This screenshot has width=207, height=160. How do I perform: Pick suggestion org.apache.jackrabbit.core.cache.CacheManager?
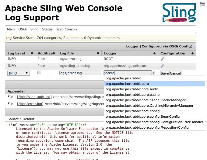(x=154, y=100)
